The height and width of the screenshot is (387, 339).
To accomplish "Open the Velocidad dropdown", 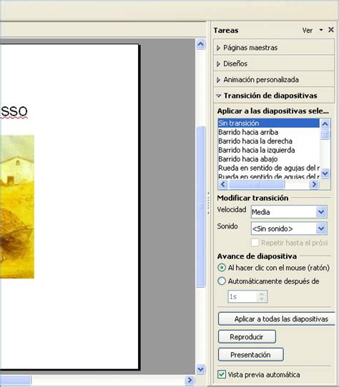I will (321, 212).
